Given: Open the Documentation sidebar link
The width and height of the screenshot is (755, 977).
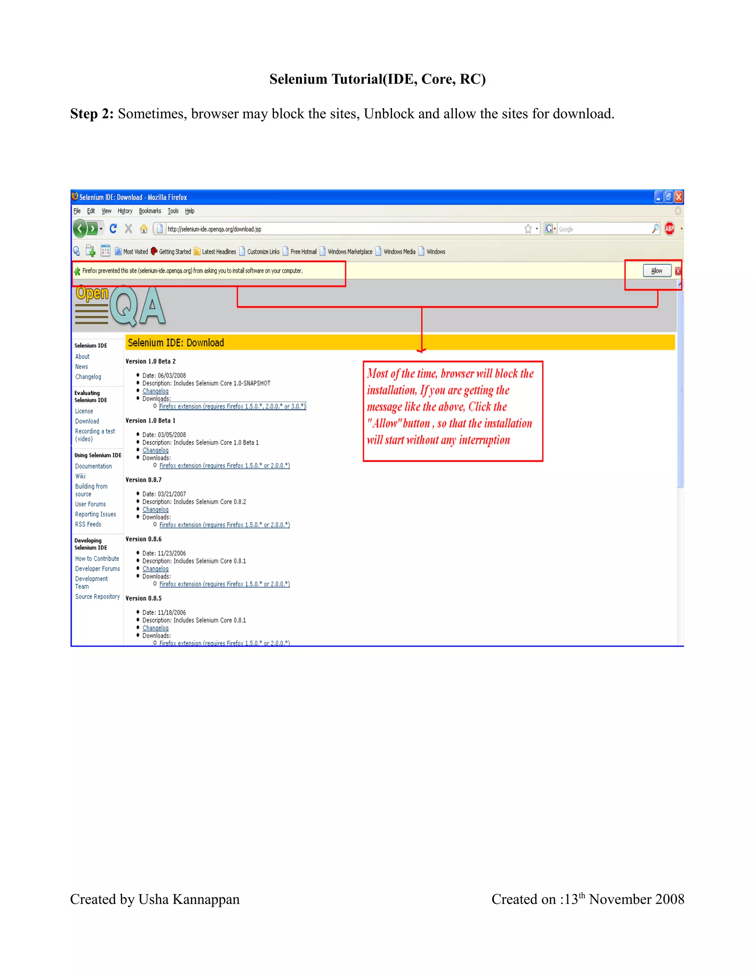Looking at the screenshot, I should [94, 466].
